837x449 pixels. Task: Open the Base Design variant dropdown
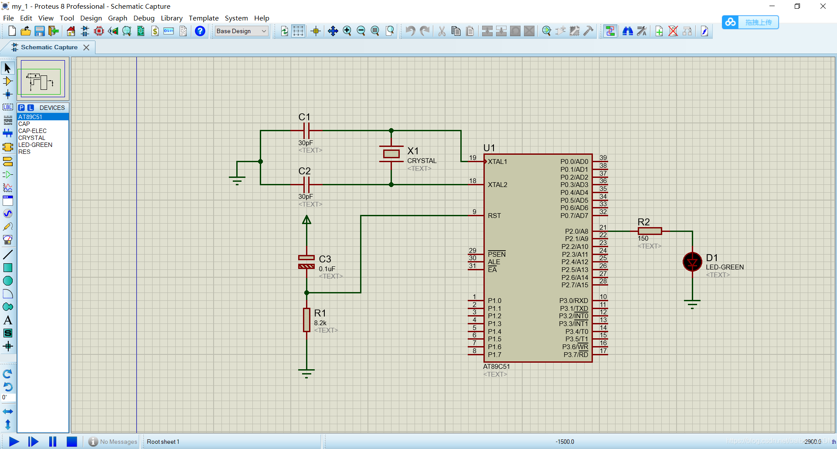(x=242, y=31)
